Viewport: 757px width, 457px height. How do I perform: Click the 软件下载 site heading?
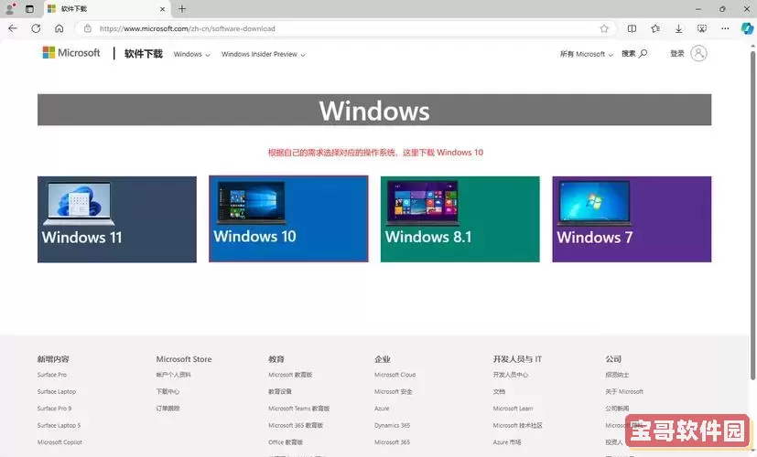(144, 54)
